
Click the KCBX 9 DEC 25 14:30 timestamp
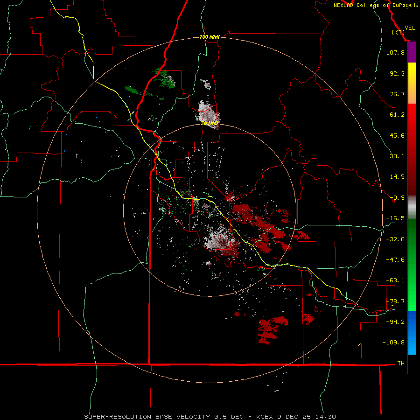point(296,417)
